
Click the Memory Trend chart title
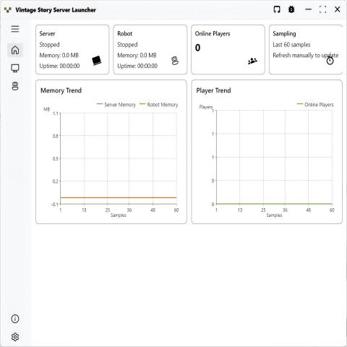[61, 90]
